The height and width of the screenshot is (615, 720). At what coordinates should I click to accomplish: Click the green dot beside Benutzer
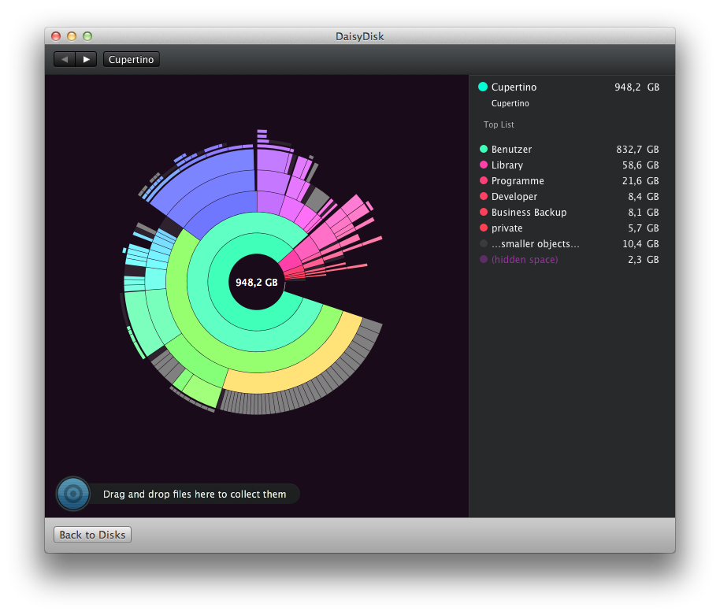point(484,149)
